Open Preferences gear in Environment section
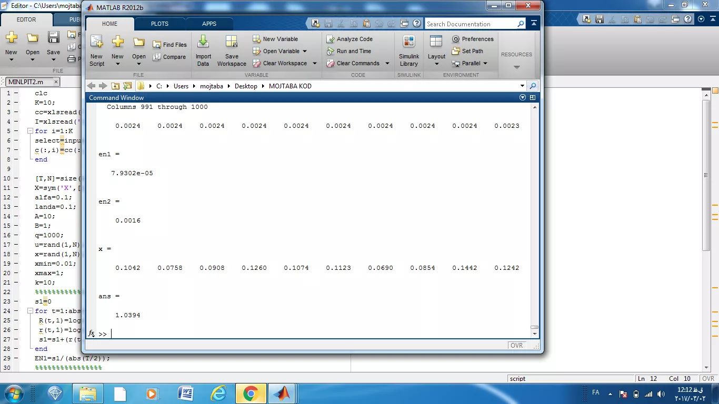Screen dimensions: 719x404 pos(456,39)
